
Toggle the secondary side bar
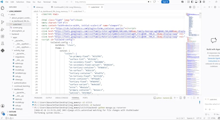click(x=200, y=2)
